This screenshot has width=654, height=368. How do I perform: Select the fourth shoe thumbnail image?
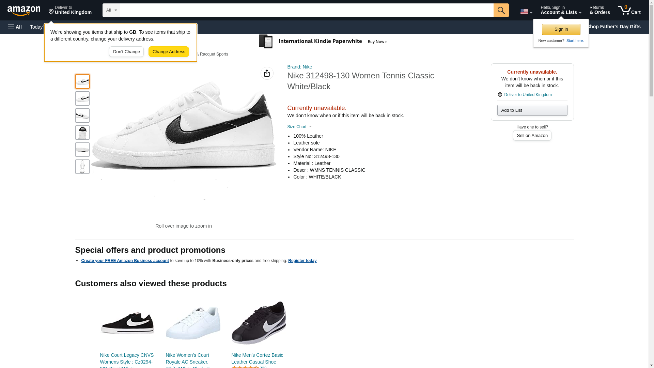pos(82,133)
